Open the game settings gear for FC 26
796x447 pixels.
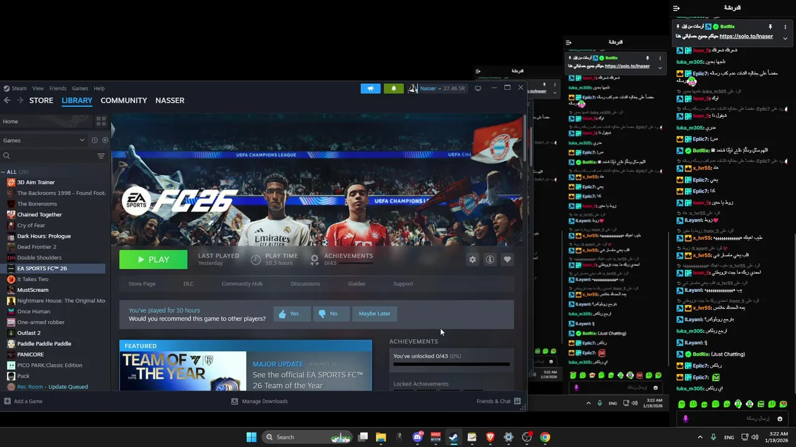pyautogui.click(x=473, y=260)
